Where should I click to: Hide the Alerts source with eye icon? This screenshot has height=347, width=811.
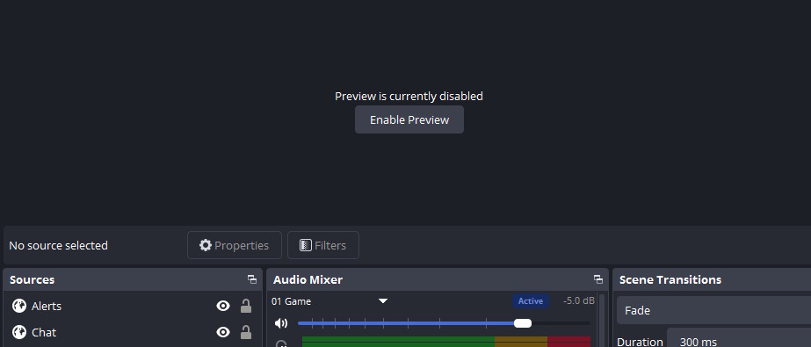click(x=223, y=306)
